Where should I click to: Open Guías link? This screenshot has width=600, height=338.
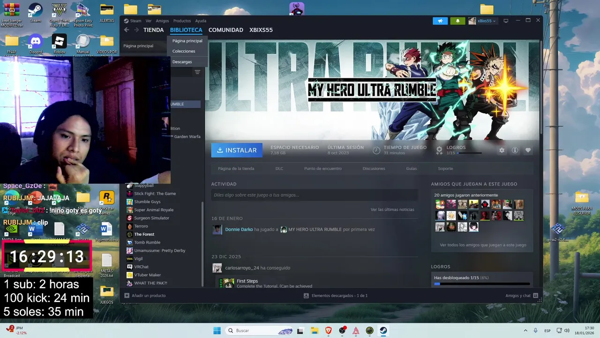pyautogui.click(x=412, y=169)
